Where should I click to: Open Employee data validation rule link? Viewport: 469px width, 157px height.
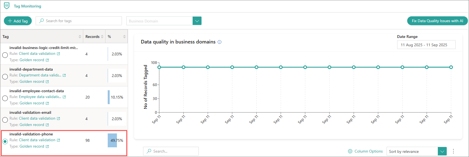point(40,97)
